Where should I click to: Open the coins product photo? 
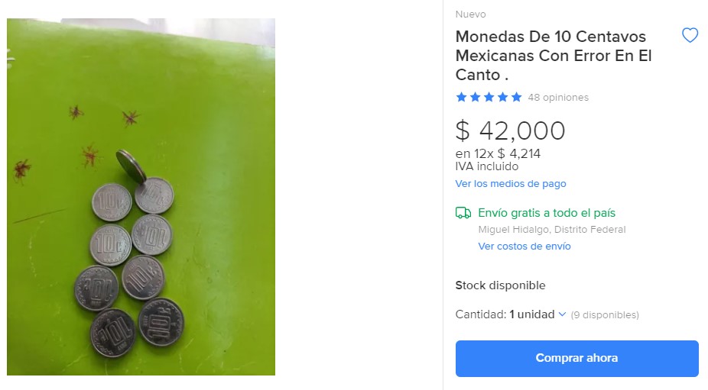(x=141, y=197)
